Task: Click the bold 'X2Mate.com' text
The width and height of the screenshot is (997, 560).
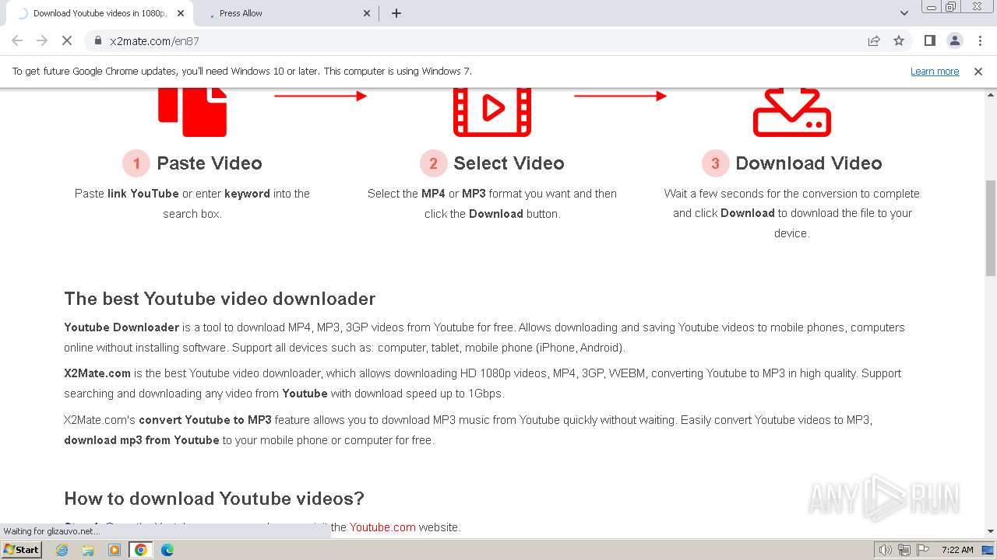Action: pos(97,373)
